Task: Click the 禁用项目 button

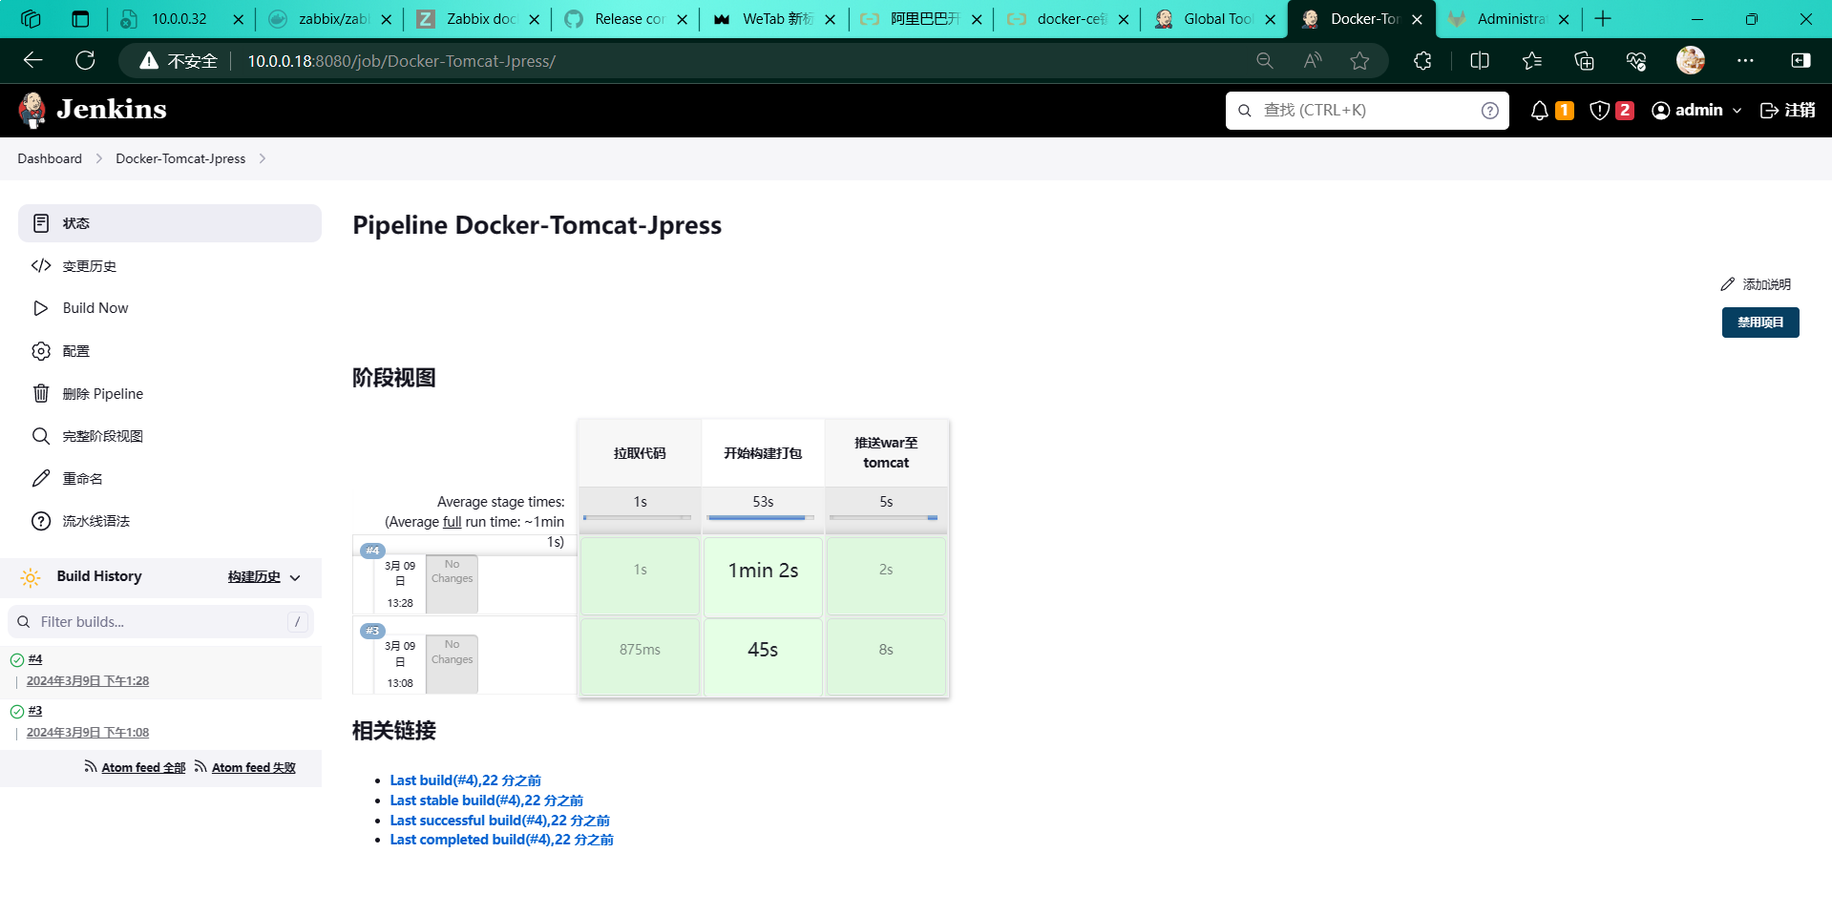Action: tap(1760, 322)
